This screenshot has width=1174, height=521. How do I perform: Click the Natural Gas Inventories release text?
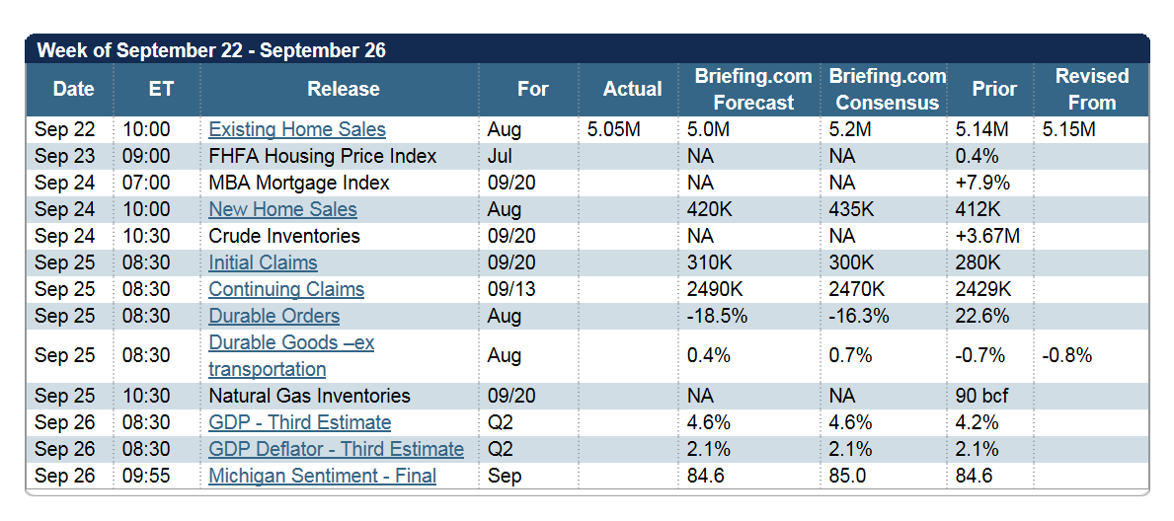309,396
